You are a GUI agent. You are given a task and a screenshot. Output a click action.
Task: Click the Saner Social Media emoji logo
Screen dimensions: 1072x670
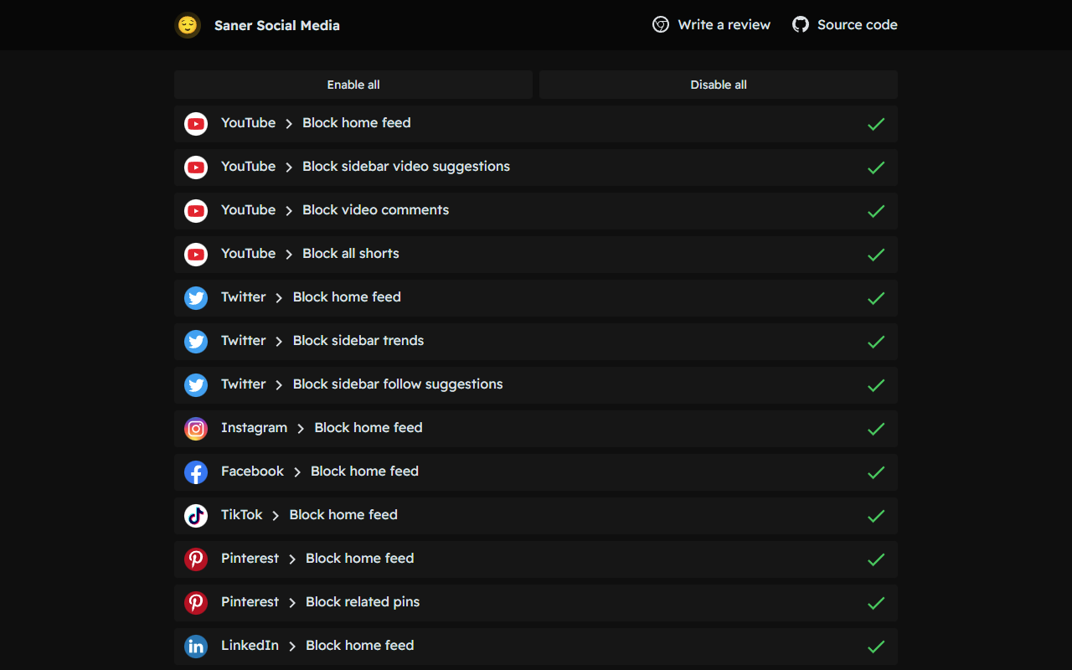pos(188,25)
